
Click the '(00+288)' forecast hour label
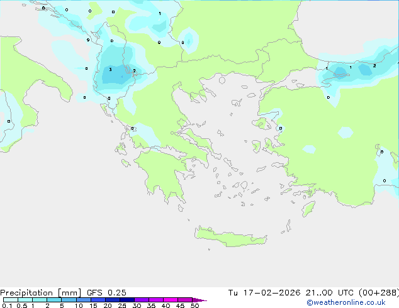coord(379,293)
